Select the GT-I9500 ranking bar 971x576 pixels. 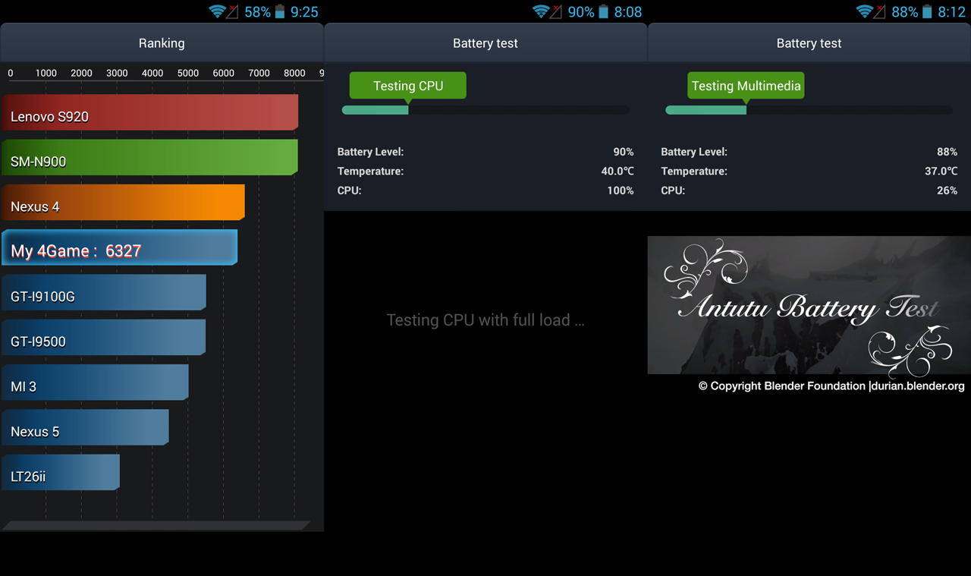103,337
